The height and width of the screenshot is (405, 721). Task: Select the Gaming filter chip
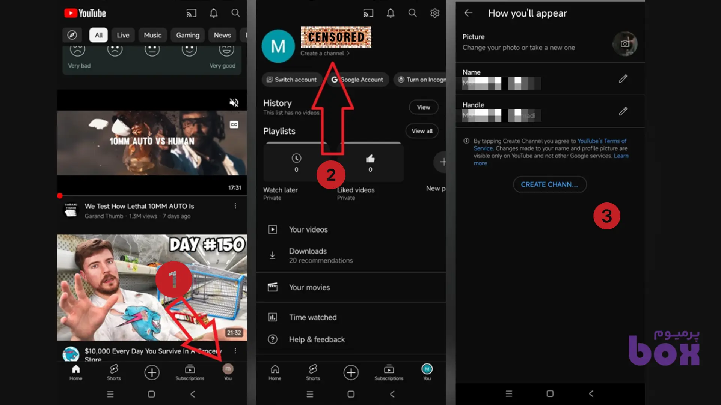coord(188,35)
